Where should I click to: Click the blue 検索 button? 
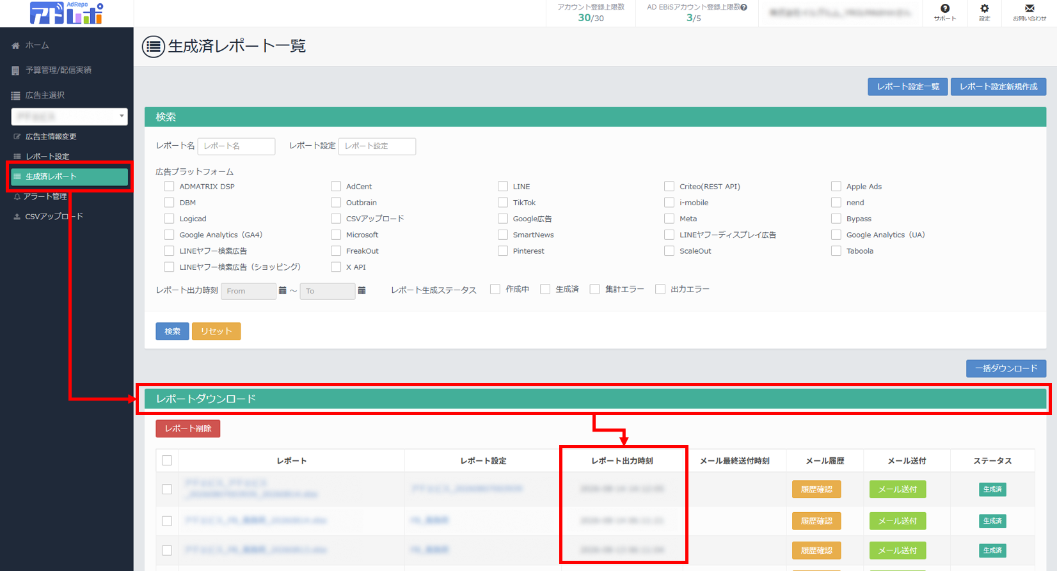(x=172, y=331)
